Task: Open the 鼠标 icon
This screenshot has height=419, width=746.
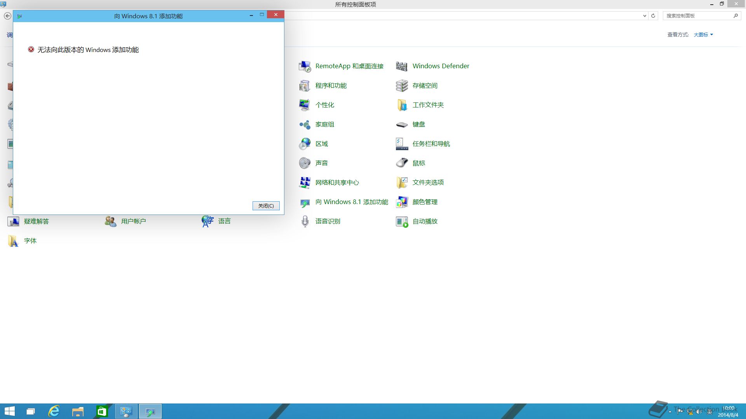Action: tap(402, 163)
